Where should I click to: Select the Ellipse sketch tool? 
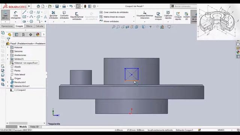click(x=38, y=16)
